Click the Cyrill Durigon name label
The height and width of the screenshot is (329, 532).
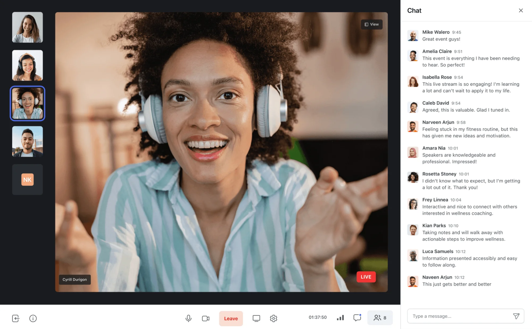point(75,279)
